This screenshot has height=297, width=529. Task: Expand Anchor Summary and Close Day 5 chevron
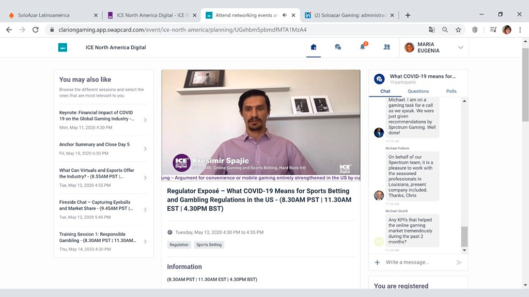tap(145, 149)
